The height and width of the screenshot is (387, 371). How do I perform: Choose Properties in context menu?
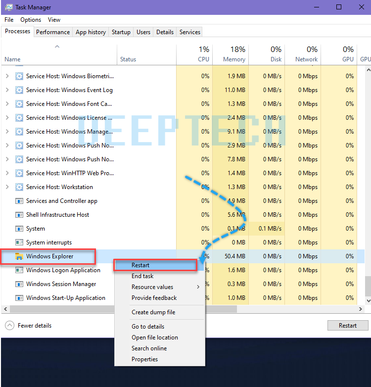tap(160, 359)
